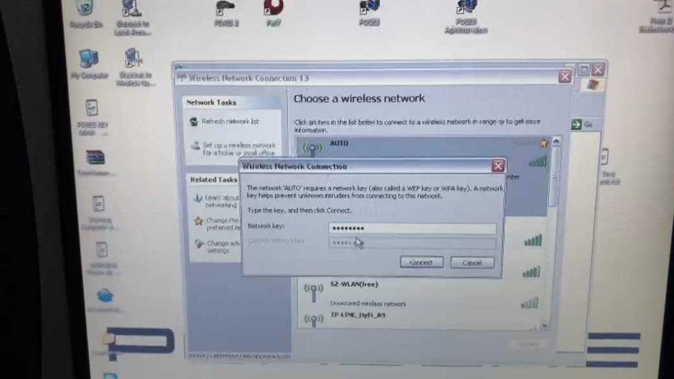Viewport: 674px width, 379px height.
Task: Open the My Computer desktop icon
Action: pyautogui.click(x=89, y=64)
